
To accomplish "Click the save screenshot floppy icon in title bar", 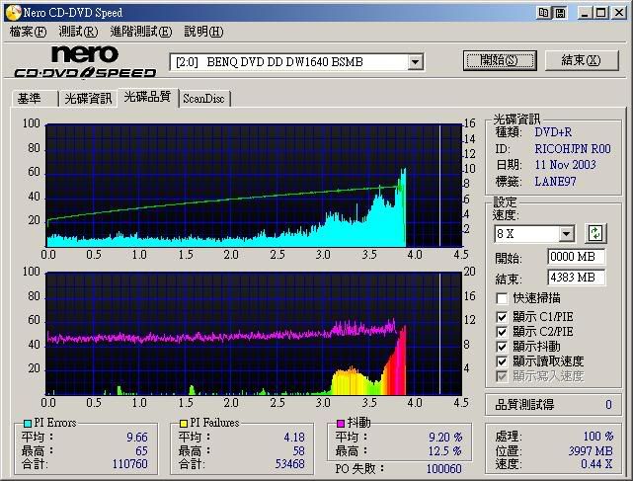I will pyautogui.click(x=560, y=13).
